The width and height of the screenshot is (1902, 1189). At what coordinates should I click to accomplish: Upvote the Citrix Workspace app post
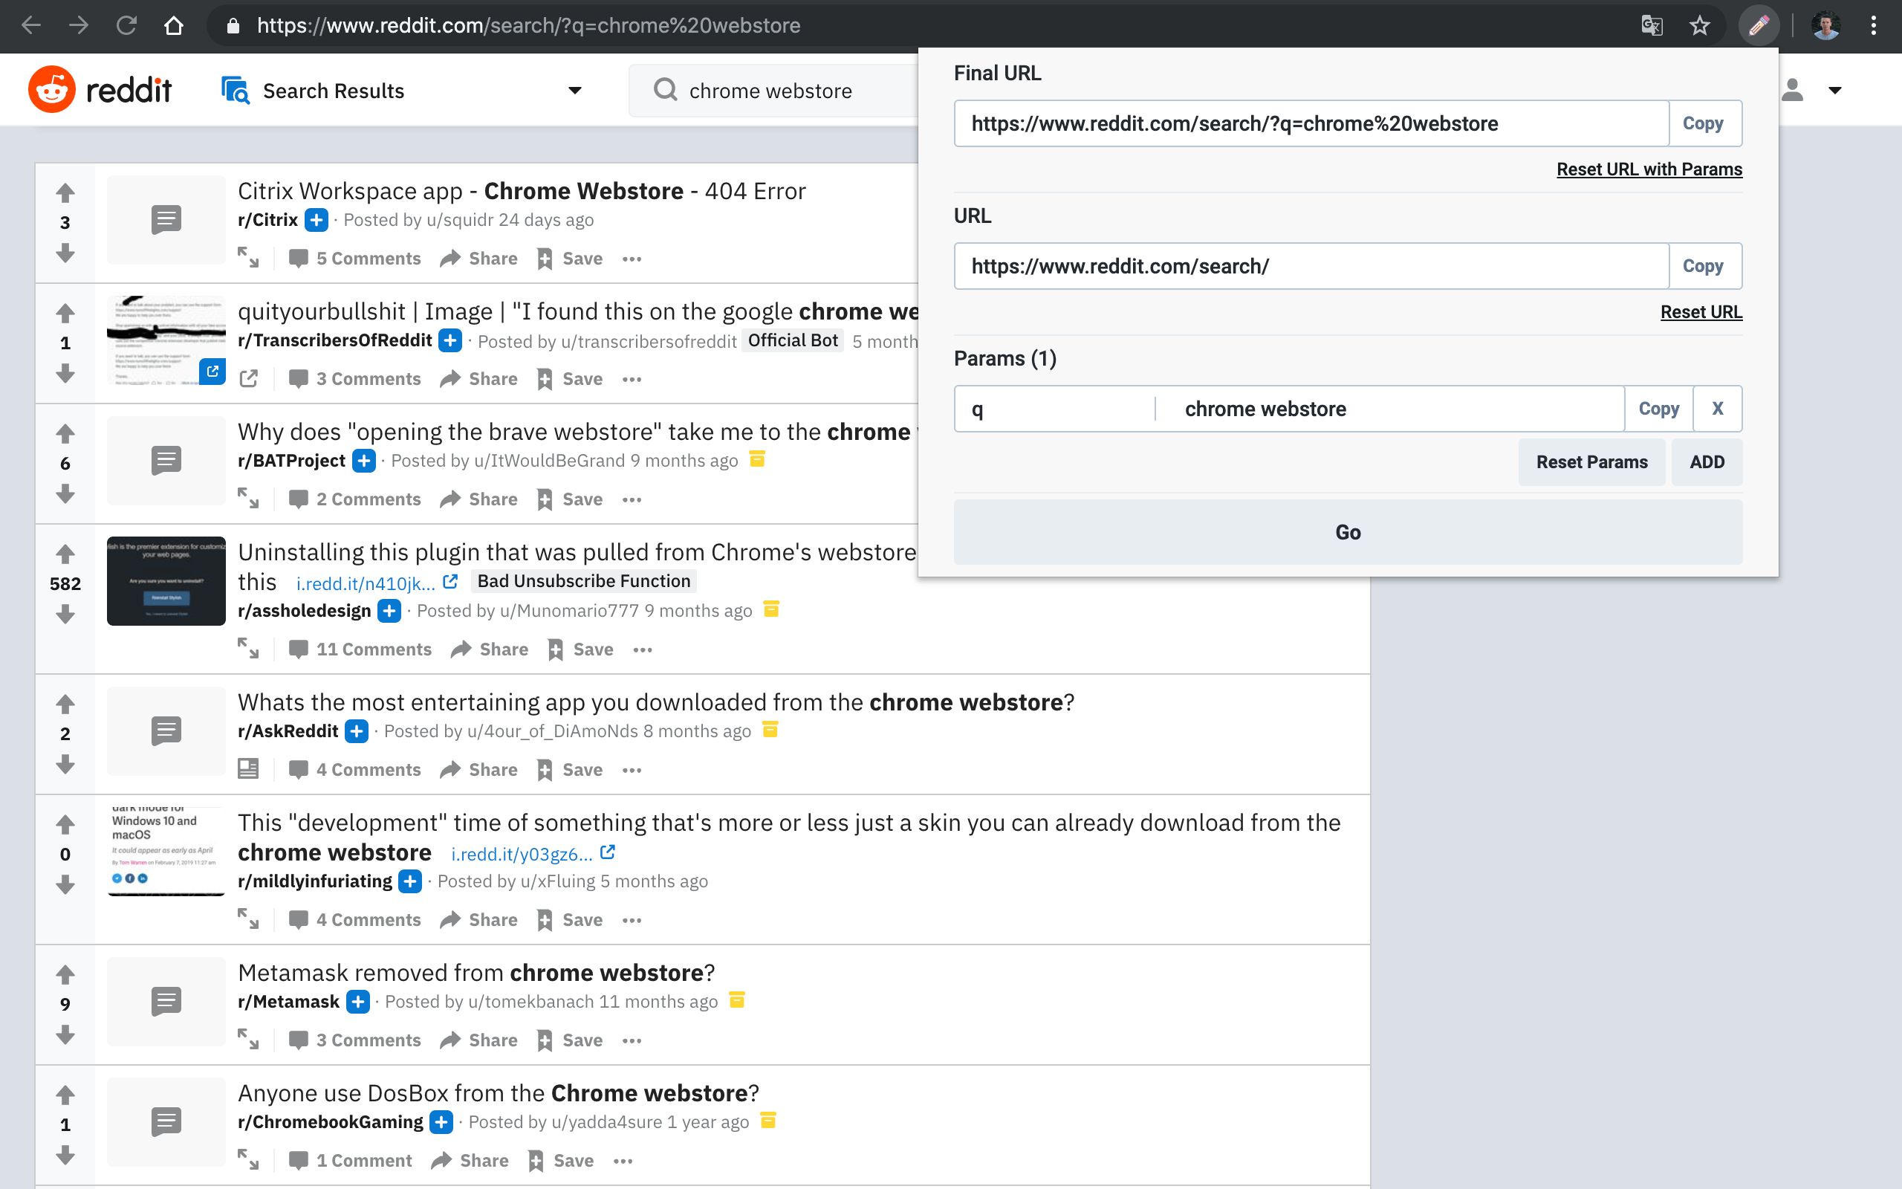(65, 191)
